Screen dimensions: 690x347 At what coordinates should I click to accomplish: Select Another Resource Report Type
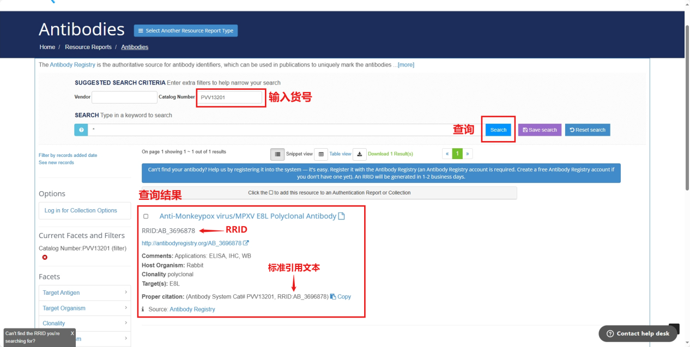[185, 31]
